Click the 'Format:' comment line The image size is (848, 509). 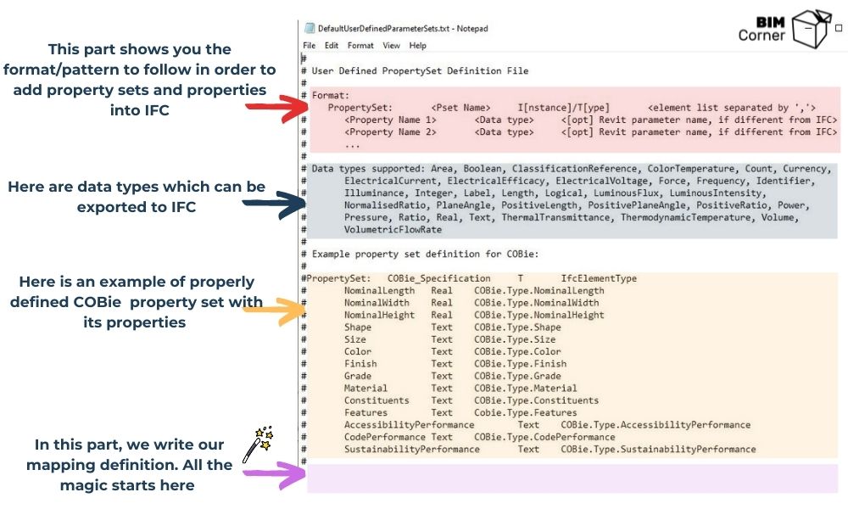[x=331, y=95]
